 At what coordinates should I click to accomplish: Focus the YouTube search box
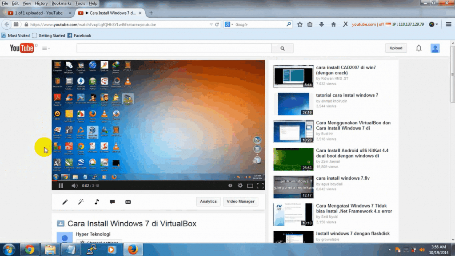(x=174, y=48)
